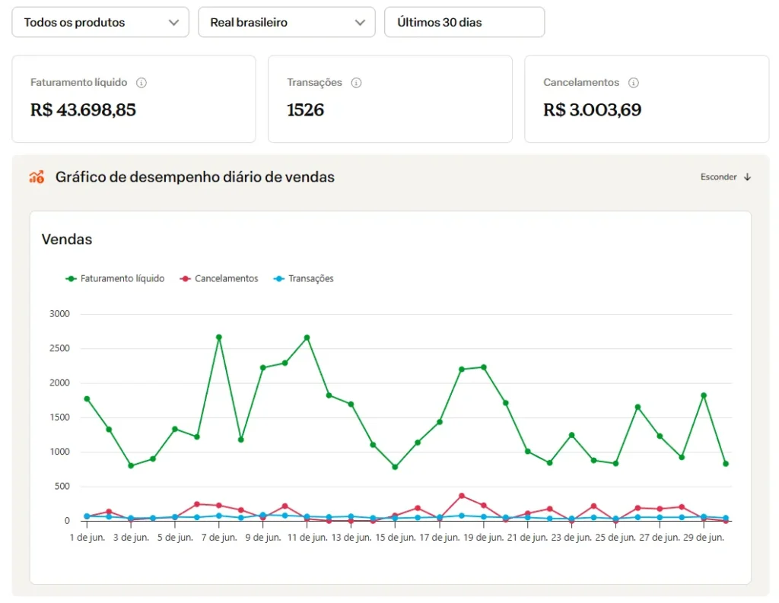The height and width of the screenshot is (603, 779).
Task: Click info icon beside Transações
Action: [356, 83]
